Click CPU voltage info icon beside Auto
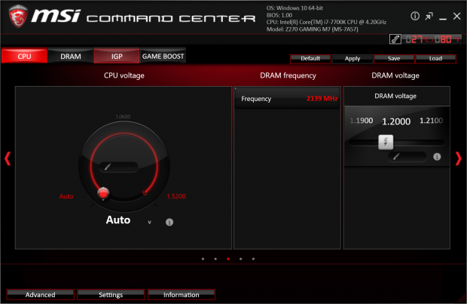This screenshot has width=467, height=304. coord(169,222)
